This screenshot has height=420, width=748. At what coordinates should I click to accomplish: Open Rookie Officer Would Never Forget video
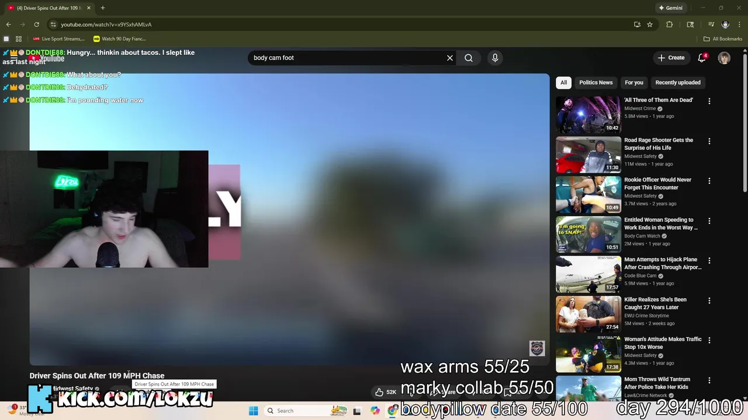tap(657, 184)
